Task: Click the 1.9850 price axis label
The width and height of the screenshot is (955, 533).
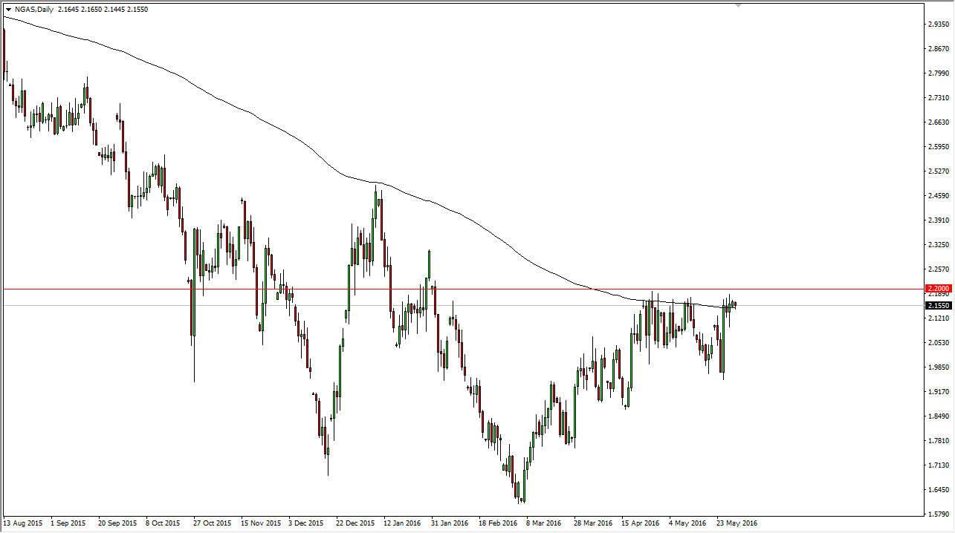Action: pyautogui.click(x=938, y=367)
